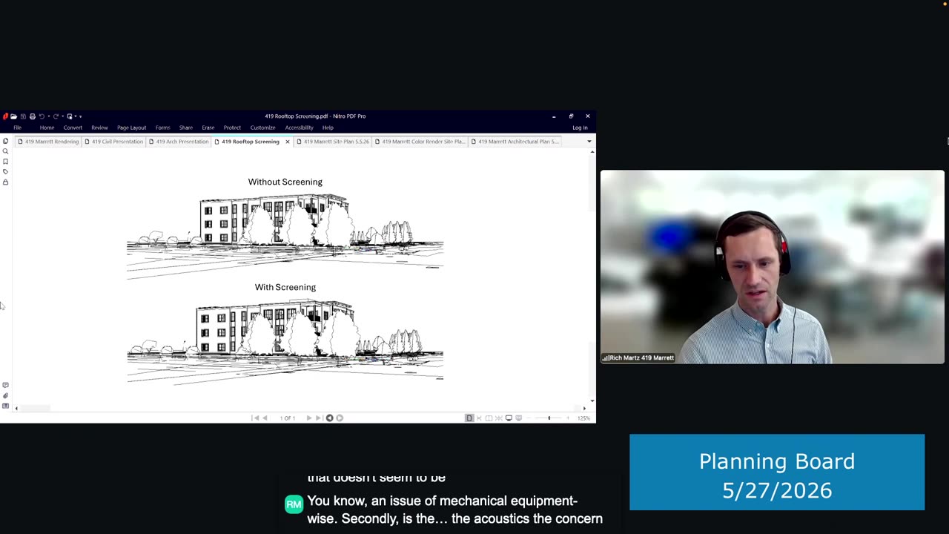
Task: Switch to the Review ribbon tab
Action: (x=99, y=128)
